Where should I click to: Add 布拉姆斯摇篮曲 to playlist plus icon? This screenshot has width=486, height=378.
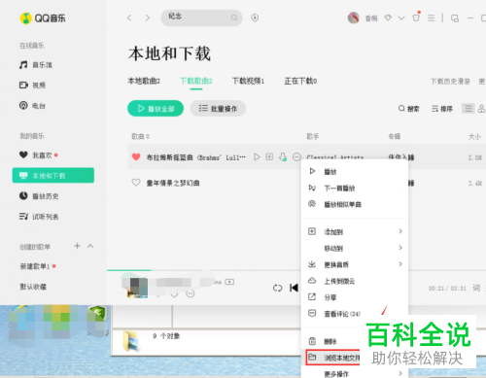coord(269,157)
